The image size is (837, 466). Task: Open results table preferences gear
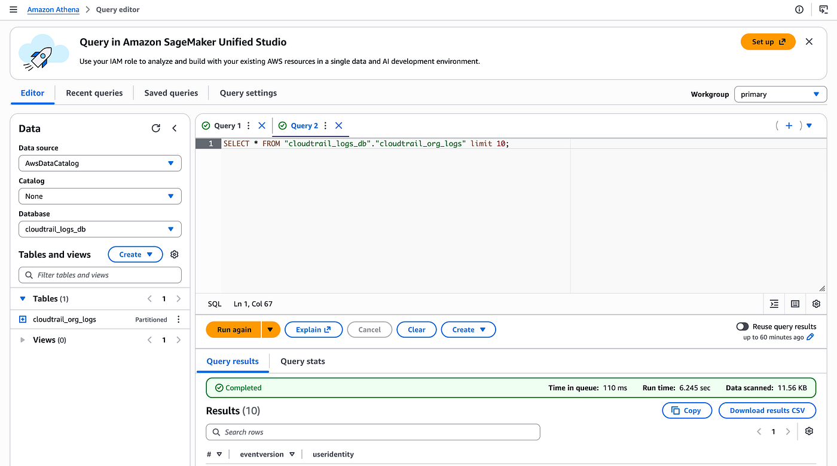(x=809, y=431)
